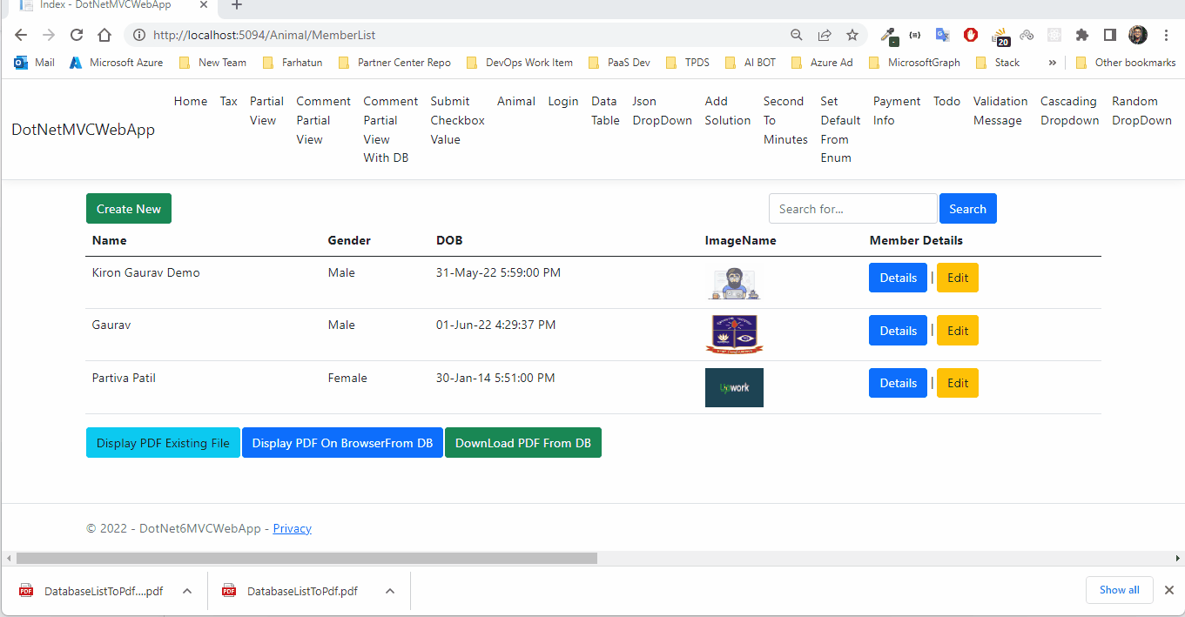Click the DotNetMVCWebApp brand link
Screen dimensions: 1185x617
click(83, 130)
